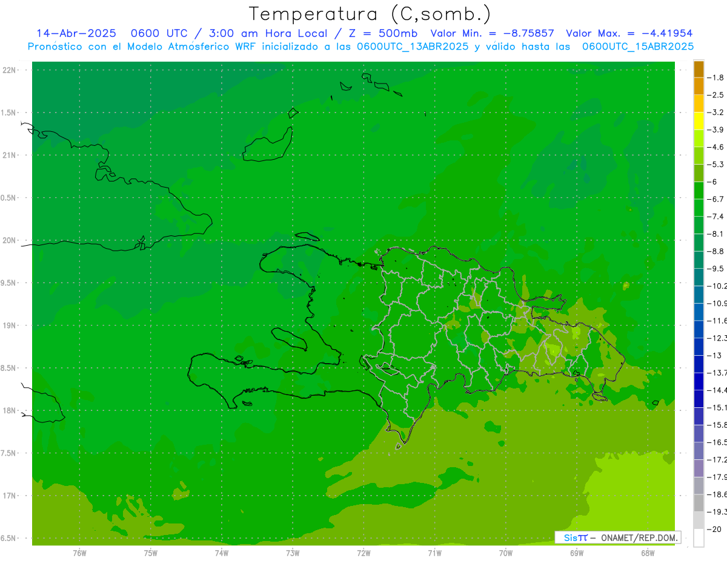Click the -13.7 legend value
This screenshot has width=727, height=561.
pyautogui.click(x=718, y=373)
